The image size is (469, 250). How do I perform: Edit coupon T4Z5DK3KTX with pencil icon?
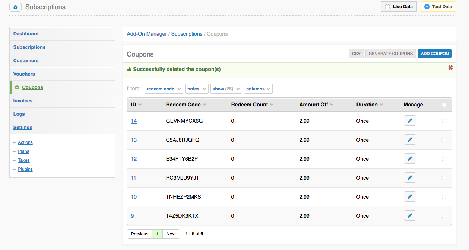410,215
